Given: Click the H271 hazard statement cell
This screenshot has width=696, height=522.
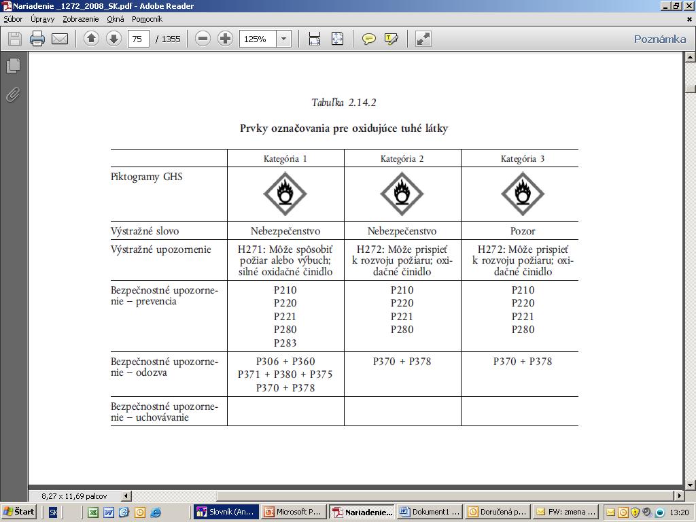Looking at the screenshot, I should 285,260.
